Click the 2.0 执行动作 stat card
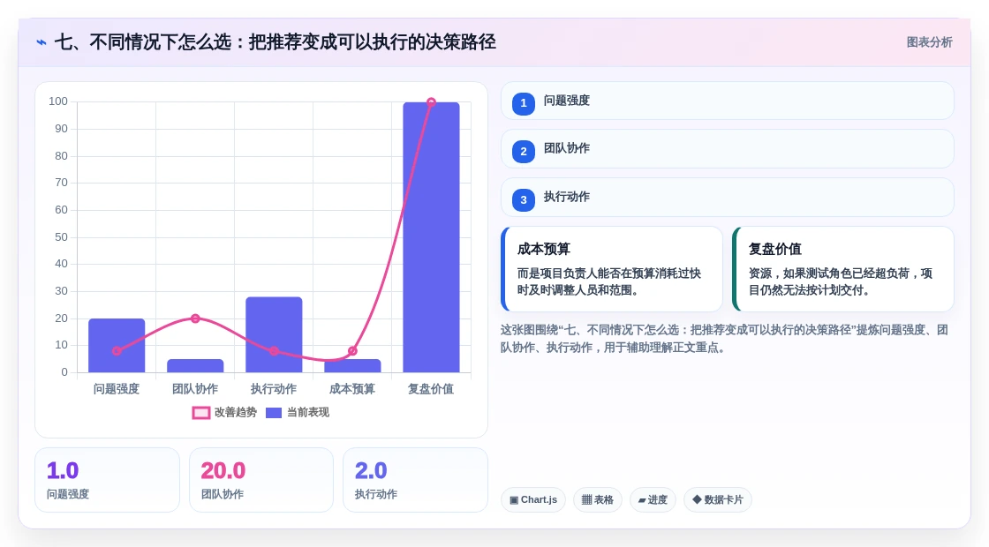989x547 pixels. [415, 480]
